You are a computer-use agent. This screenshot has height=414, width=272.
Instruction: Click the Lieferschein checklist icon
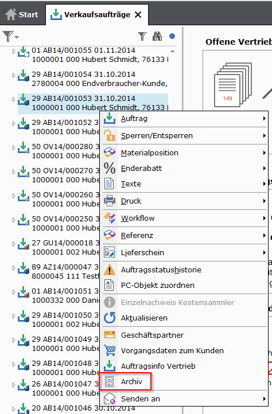tap(110, 252)
